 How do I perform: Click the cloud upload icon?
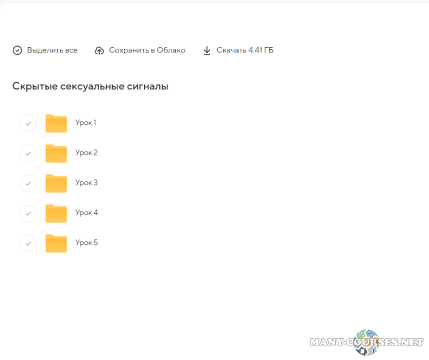[99, 50]
